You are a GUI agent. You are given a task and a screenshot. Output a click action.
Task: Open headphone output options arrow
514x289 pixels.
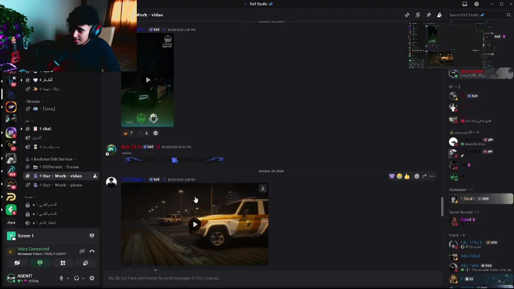coord(83,278)
